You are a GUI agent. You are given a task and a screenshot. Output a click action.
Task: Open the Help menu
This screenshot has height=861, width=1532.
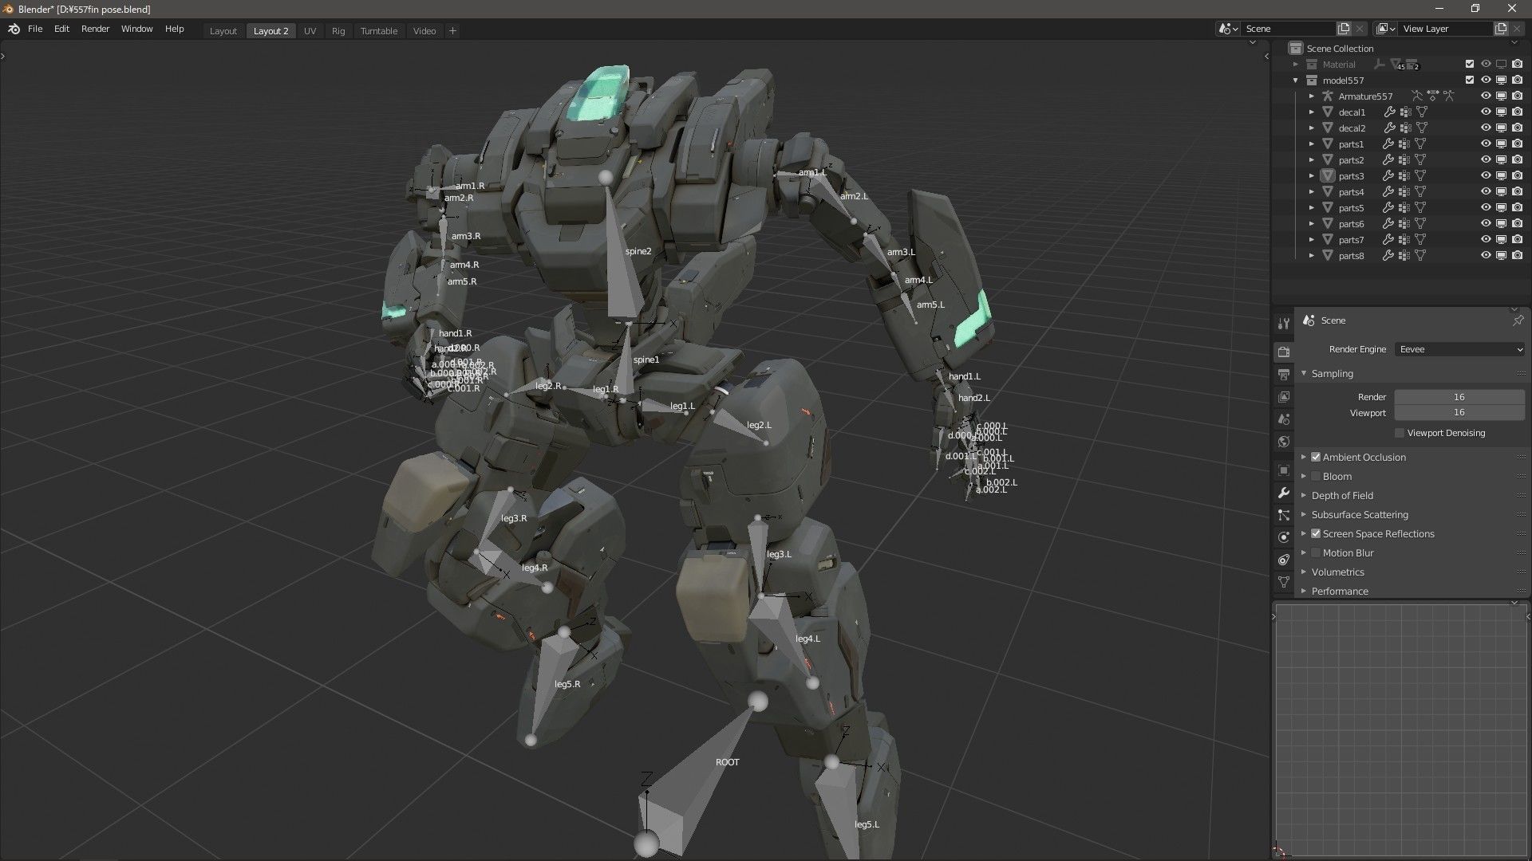click(174, 29)
